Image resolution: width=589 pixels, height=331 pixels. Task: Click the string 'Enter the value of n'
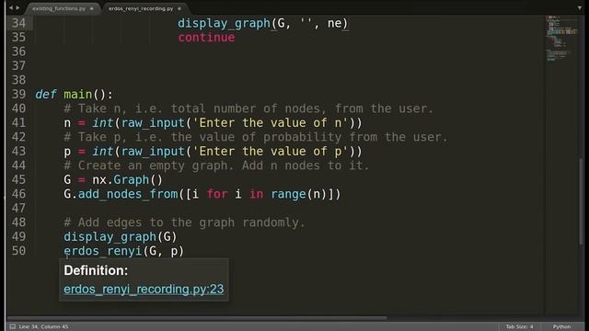pos(270,122)
